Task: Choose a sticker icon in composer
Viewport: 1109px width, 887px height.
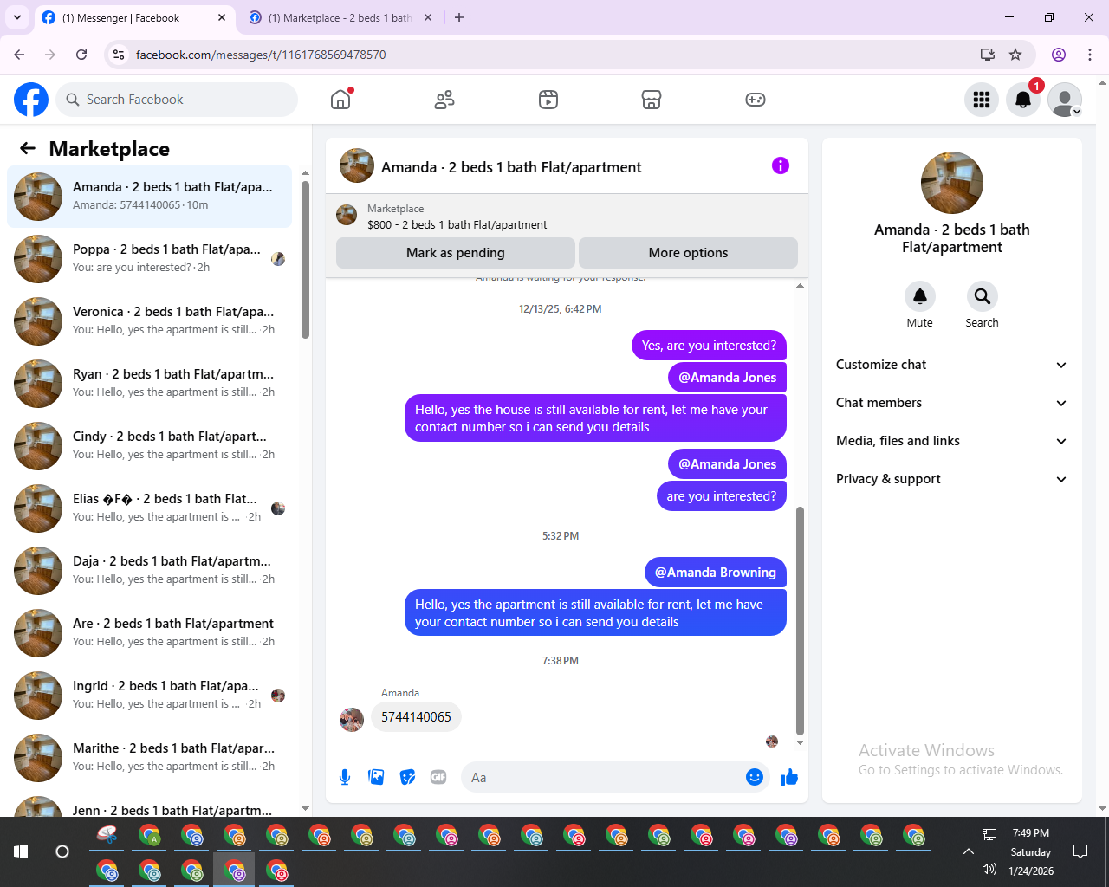Action: (407, 777)
